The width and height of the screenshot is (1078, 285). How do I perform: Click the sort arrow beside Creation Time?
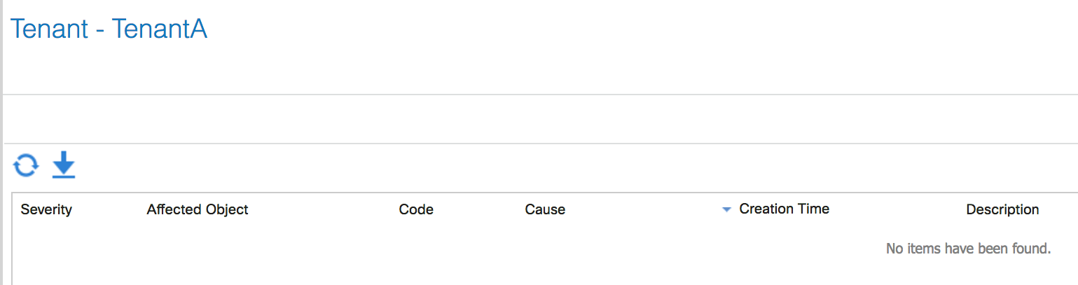pyautogui.click(x=726, y=209)
